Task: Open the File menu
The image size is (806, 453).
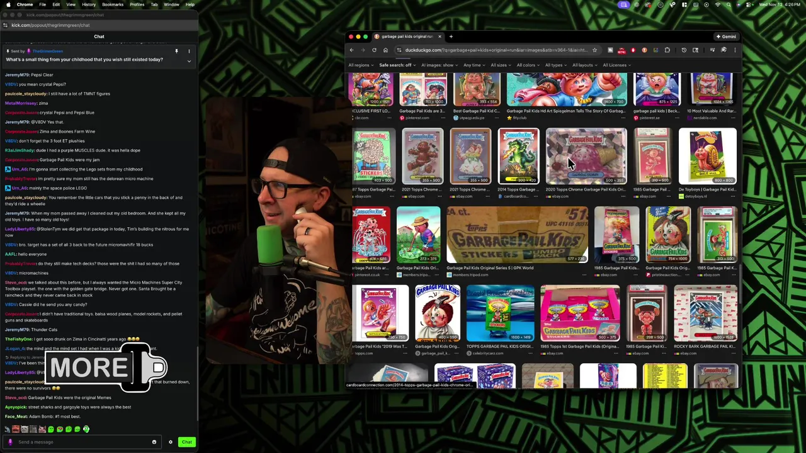Action: tap(43, 4)
